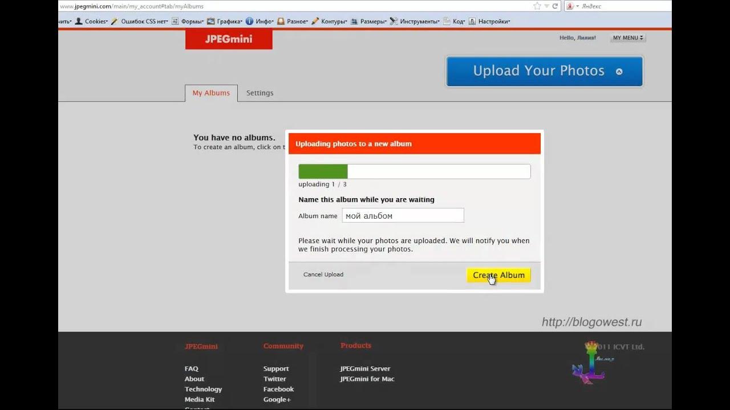Screen dimensions: 730x410
Task: Open the Twitter footer link
Action: point(274,379)
